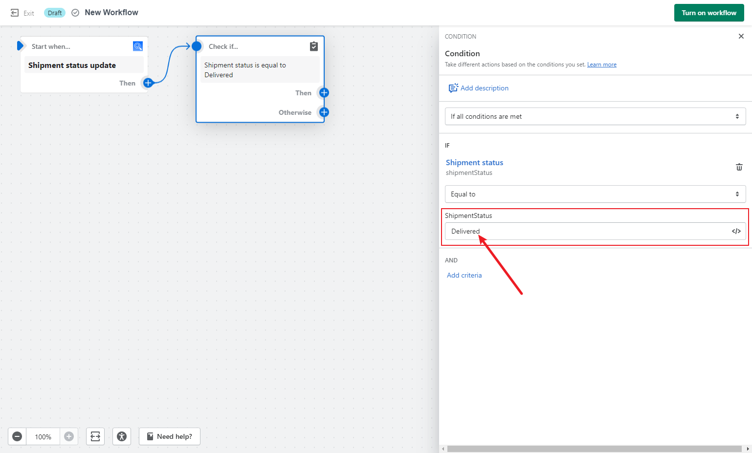The width and height of the screenshot is (752, 453).
Task: Click the blue start flag marker
Action: pos(20,46)
